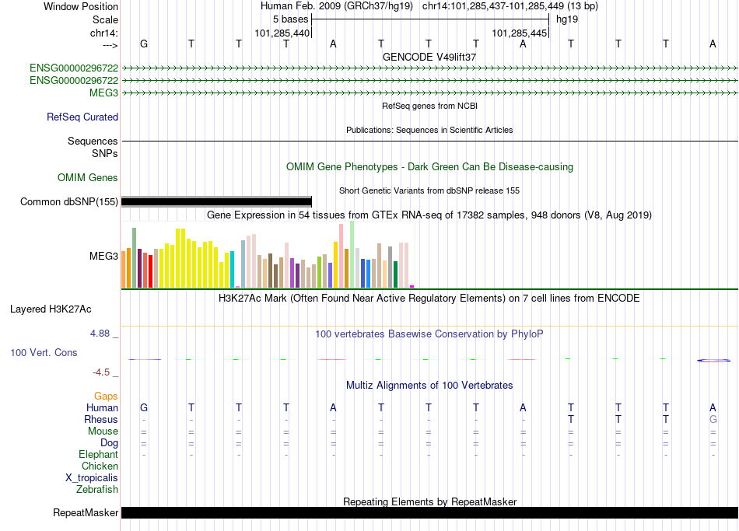Open 'Repeating Elements by RepeatMasker' title
Screen dimensions: 739x531
pos(429,501)
